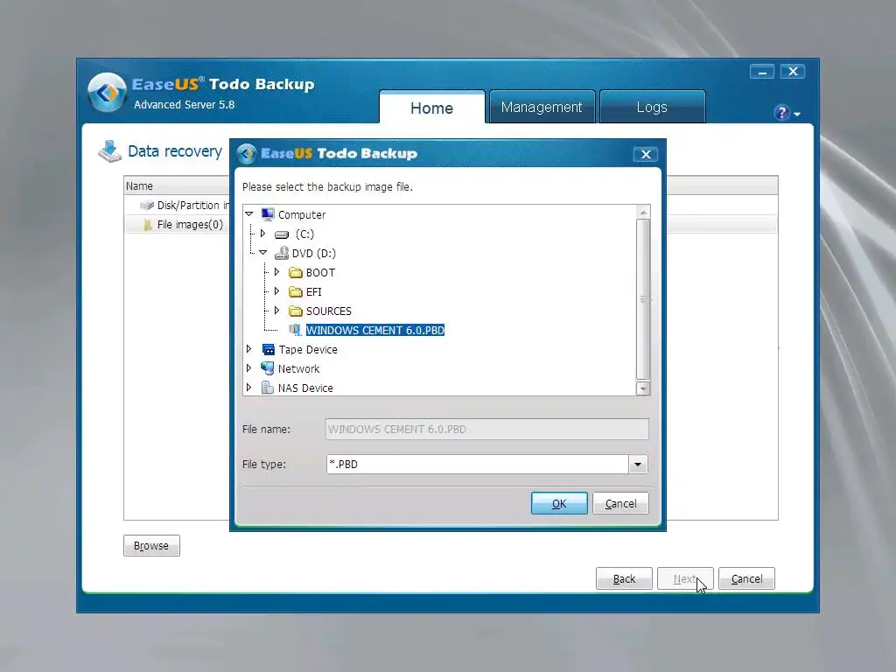Select the BOOT folder label
This screenshot has width=896, height=672.
tap(320, 273)
